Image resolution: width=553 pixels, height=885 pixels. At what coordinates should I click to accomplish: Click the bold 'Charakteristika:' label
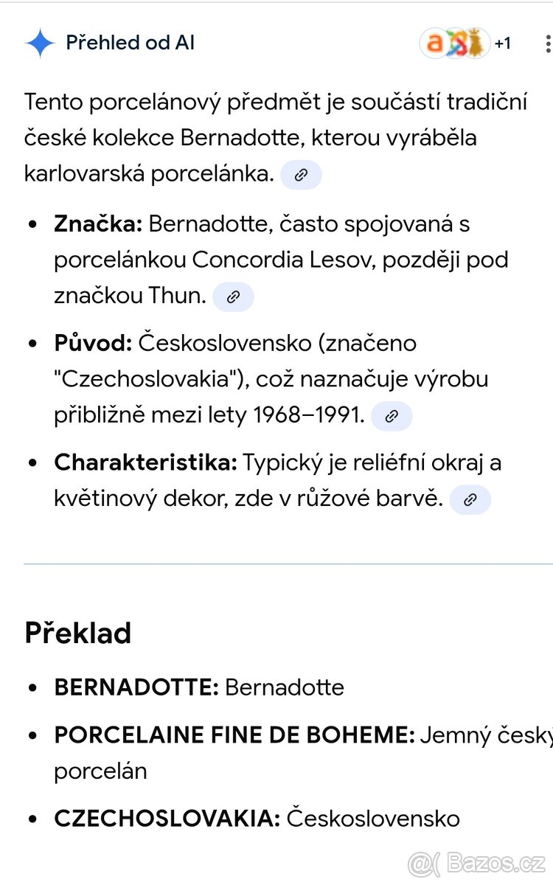tap(145, 463)
